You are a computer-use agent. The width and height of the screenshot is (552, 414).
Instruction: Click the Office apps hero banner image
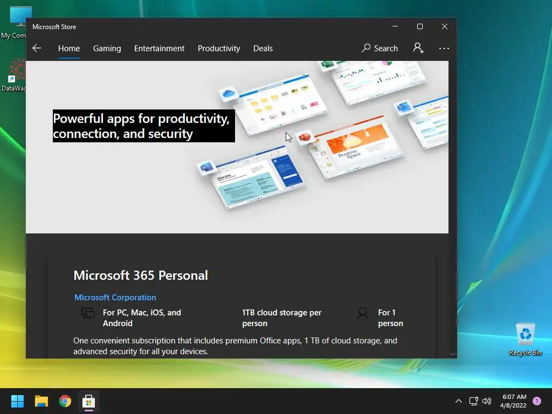[237, 147]
